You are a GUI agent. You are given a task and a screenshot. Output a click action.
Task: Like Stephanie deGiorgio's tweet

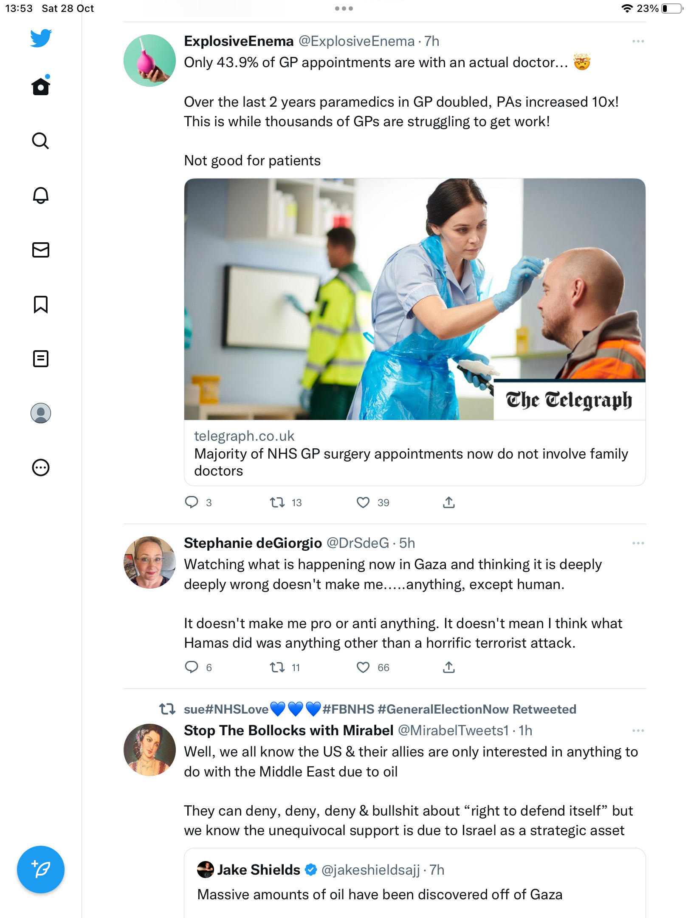point(363,667)
